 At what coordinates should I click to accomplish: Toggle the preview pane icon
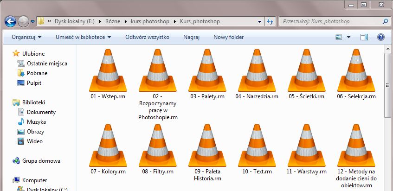coord(364,37)
